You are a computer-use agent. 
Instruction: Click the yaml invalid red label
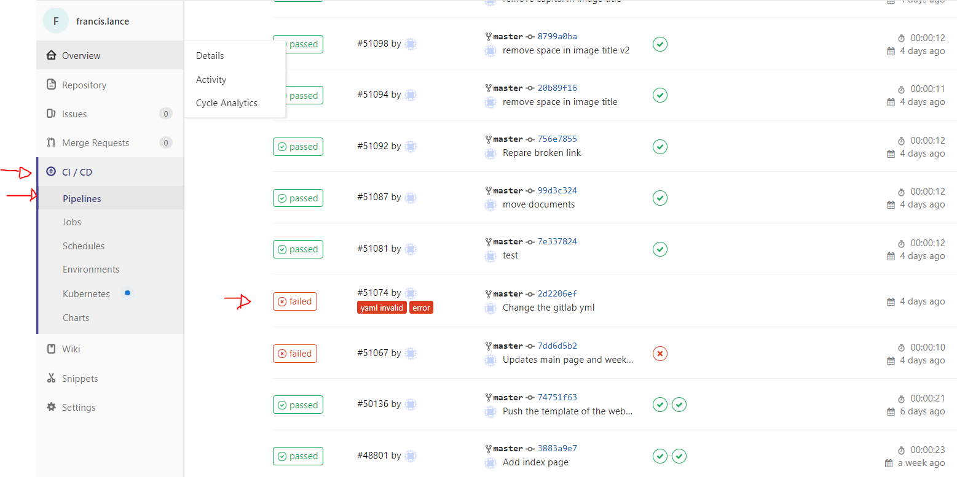tap(382, 308)
